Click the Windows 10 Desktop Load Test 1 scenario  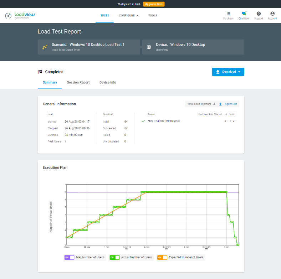(x=89, y=47)
